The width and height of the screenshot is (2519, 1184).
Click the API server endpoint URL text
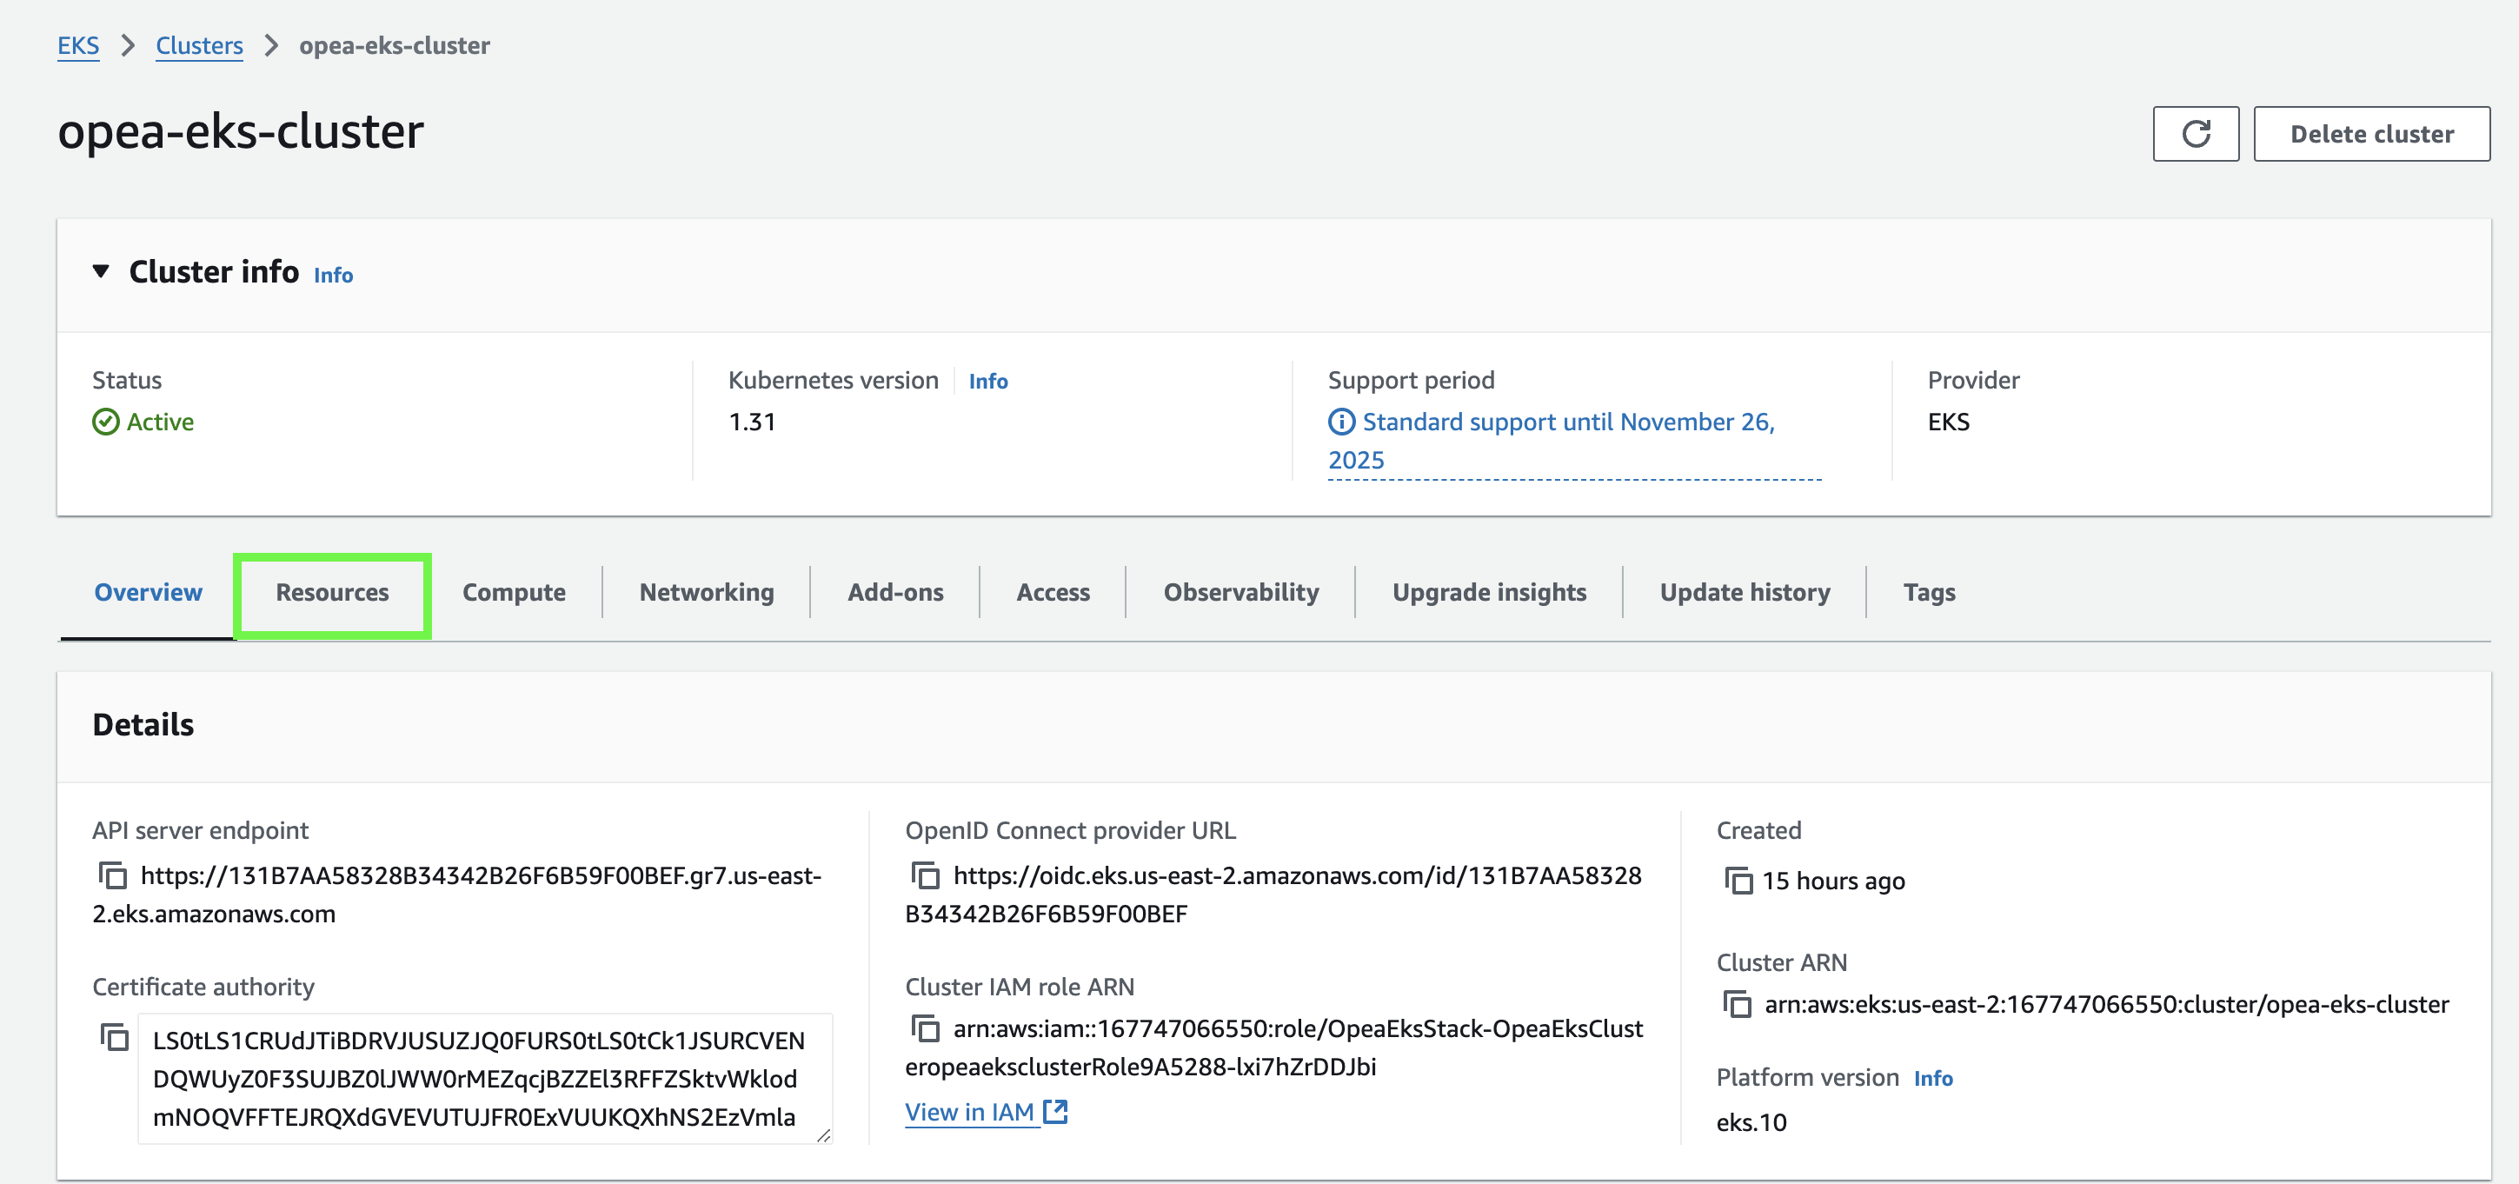tap(456, 895)
